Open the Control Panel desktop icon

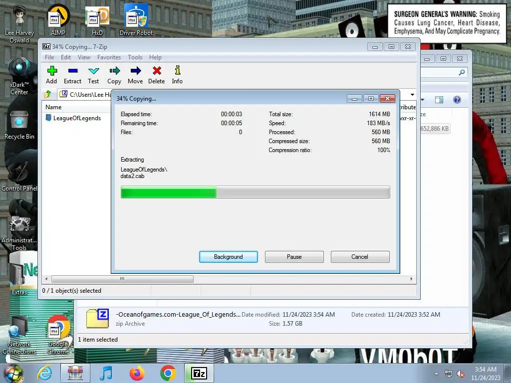point(19,176)
